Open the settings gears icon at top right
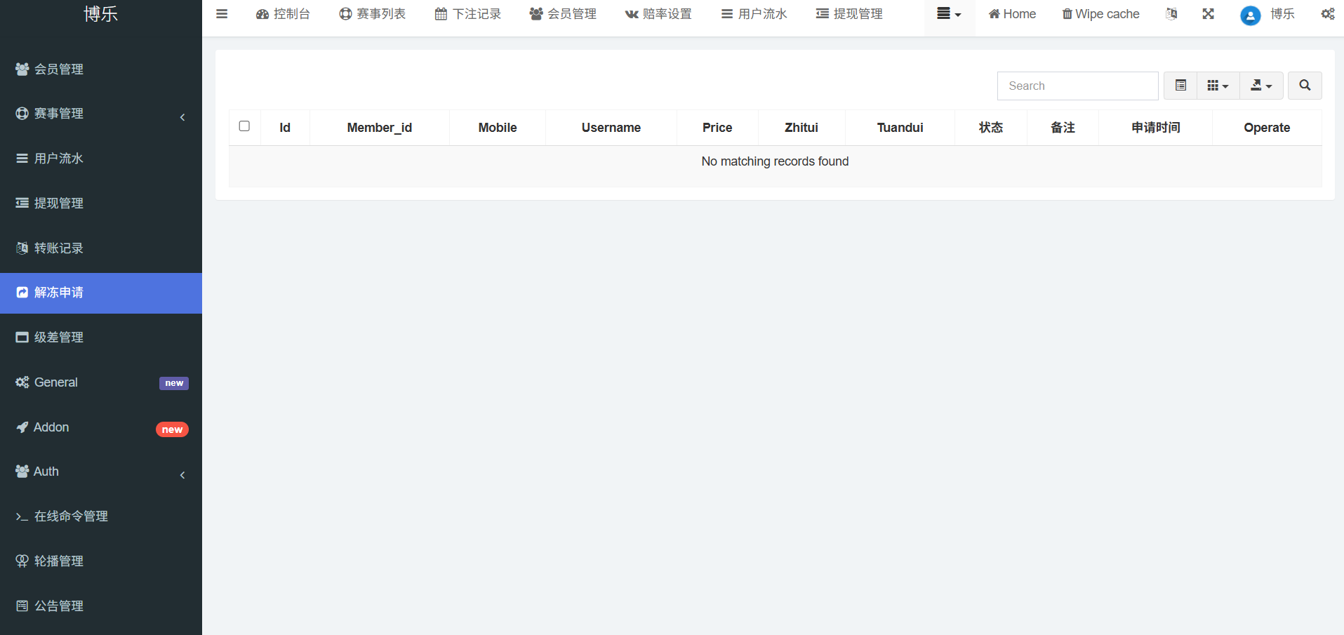Screen dimensions: 1344x635 coord(1327,14)
